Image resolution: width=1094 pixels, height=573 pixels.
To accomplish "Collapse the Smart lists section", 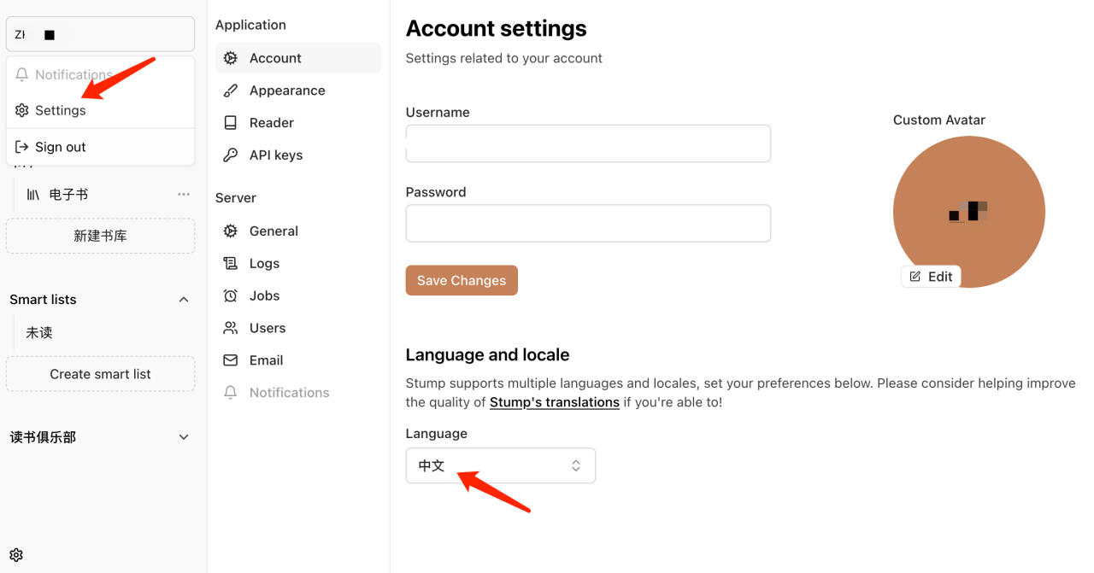I will click(184, 300).
